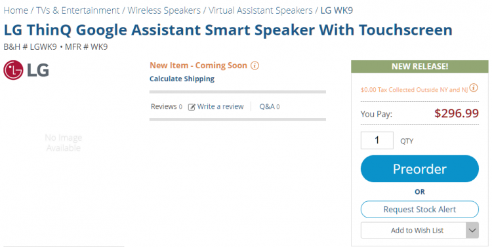
Task: Focus the quantity input field
Action: pos(377,140)
